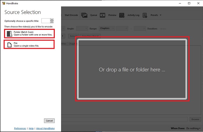Open the Queue toolbar label
This screenshot has width=203, height=132.
click(94, 15)
